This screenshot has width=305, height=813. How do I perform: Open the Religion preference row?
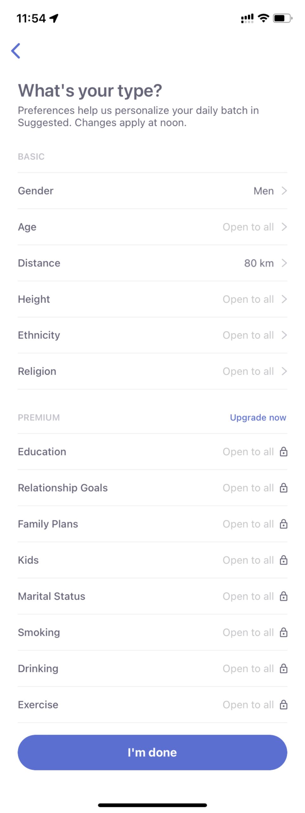click(152, 371)
